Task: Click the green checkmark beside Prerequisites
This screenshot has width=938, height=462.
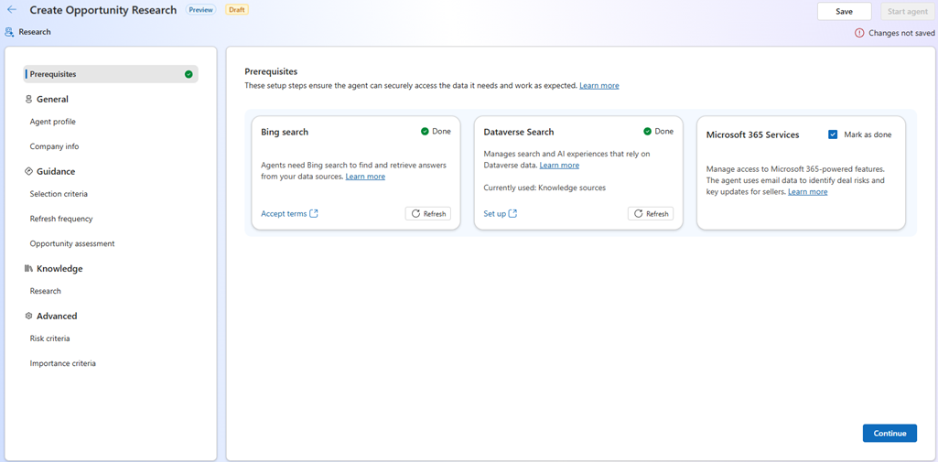Action: 189,74
